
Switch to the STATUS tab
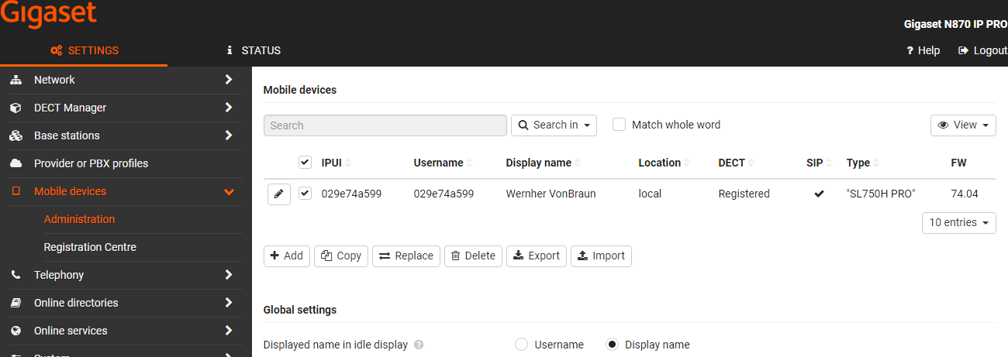254,50
